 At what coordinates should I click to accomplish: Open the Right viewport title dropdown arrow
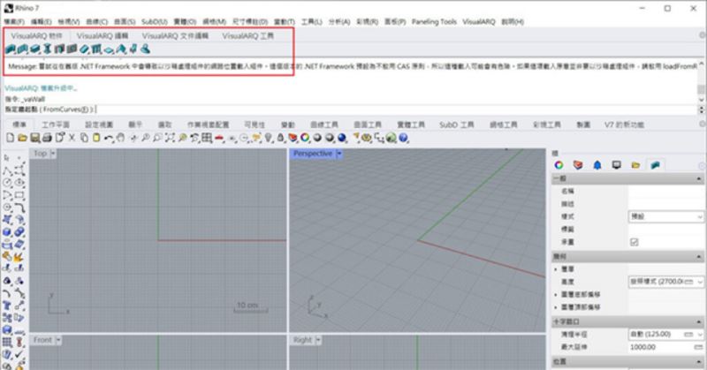point(318,340)
